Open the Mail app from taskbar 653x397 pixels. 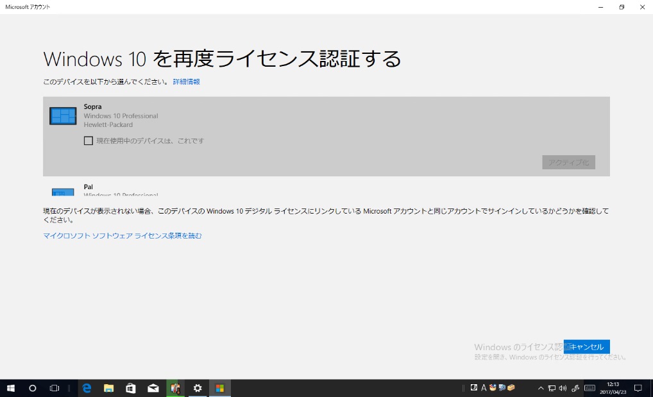click(153, 388)
